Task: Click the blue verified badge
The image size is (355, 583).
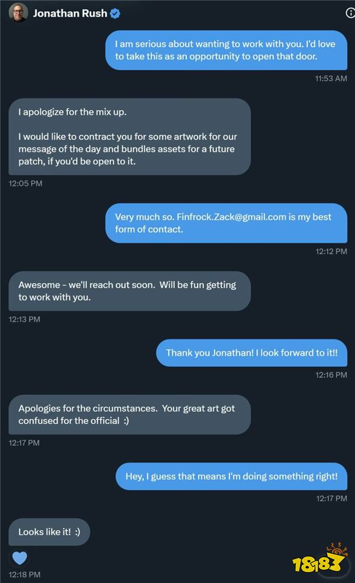Action: [x=115, y=13]
